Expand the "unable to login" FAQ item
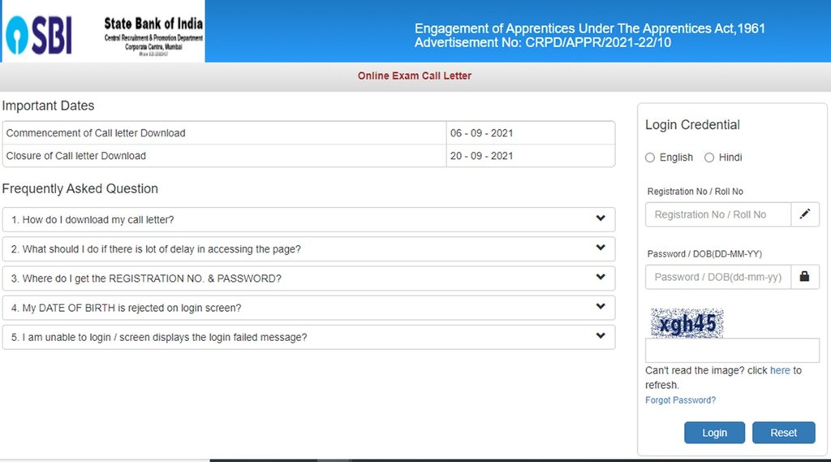This screenshot has height=462, width=831. [x=308, y=337]
